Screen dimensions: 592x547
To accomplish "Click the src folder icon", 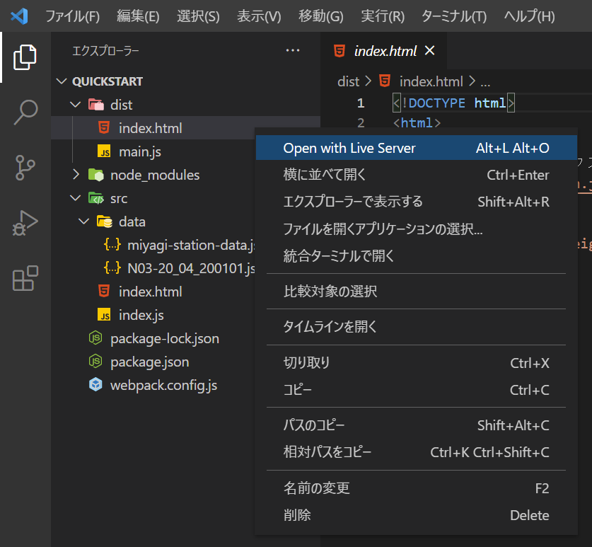I will pyautogui.click(x=96, y=198).
